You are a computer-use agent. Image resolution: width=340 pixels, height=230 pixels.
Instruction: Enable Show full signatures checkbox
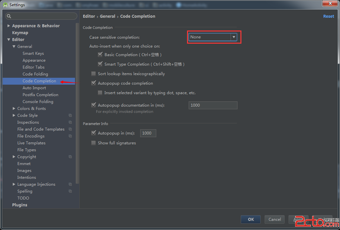[93, 143]
